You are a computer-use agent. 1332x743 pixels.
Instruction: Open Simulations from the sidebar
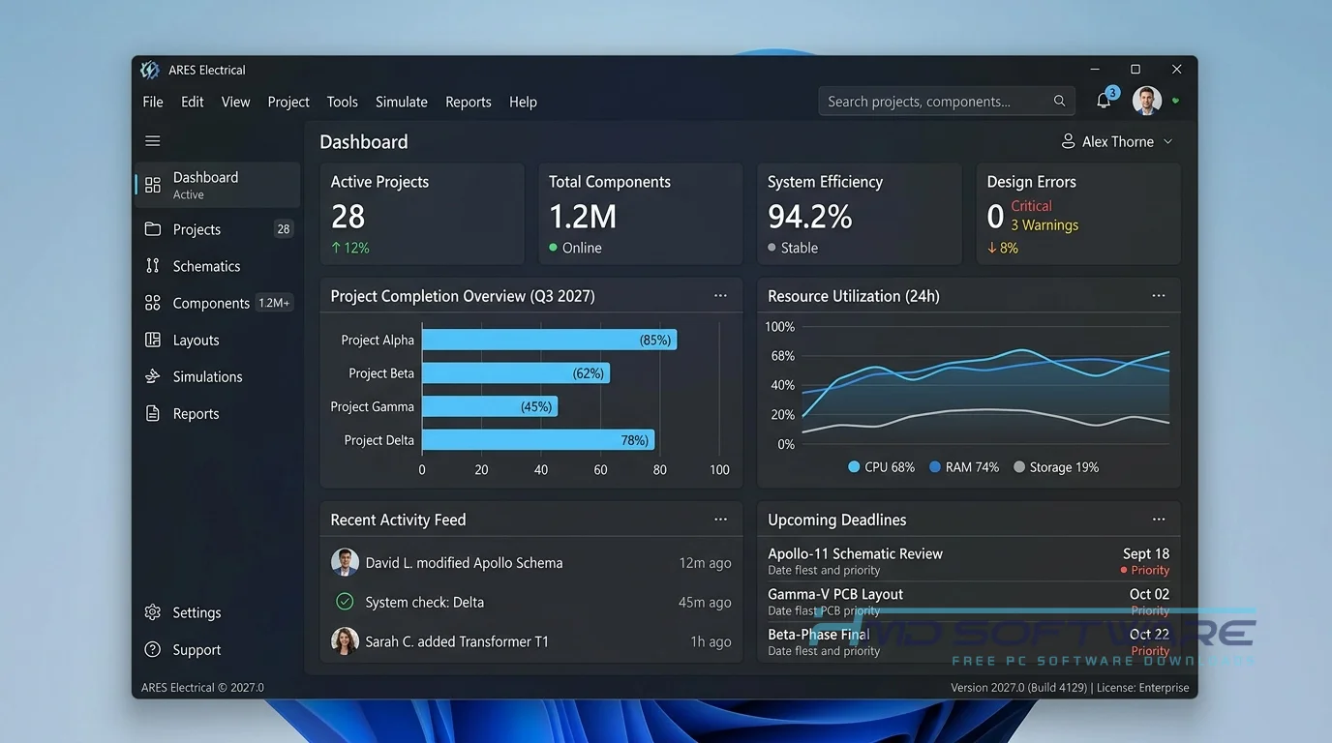[218, 376]
